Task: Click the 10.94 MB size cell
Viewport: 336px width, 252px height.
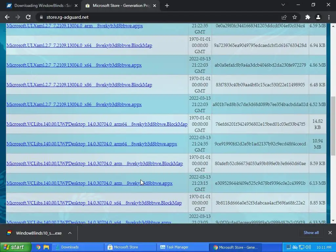Action: [x=317, y=144]
